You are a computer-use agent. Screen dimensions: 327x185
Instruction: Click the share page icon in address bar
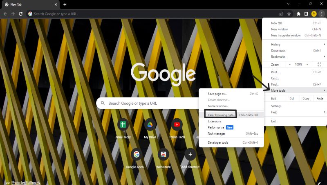[281, 14]
